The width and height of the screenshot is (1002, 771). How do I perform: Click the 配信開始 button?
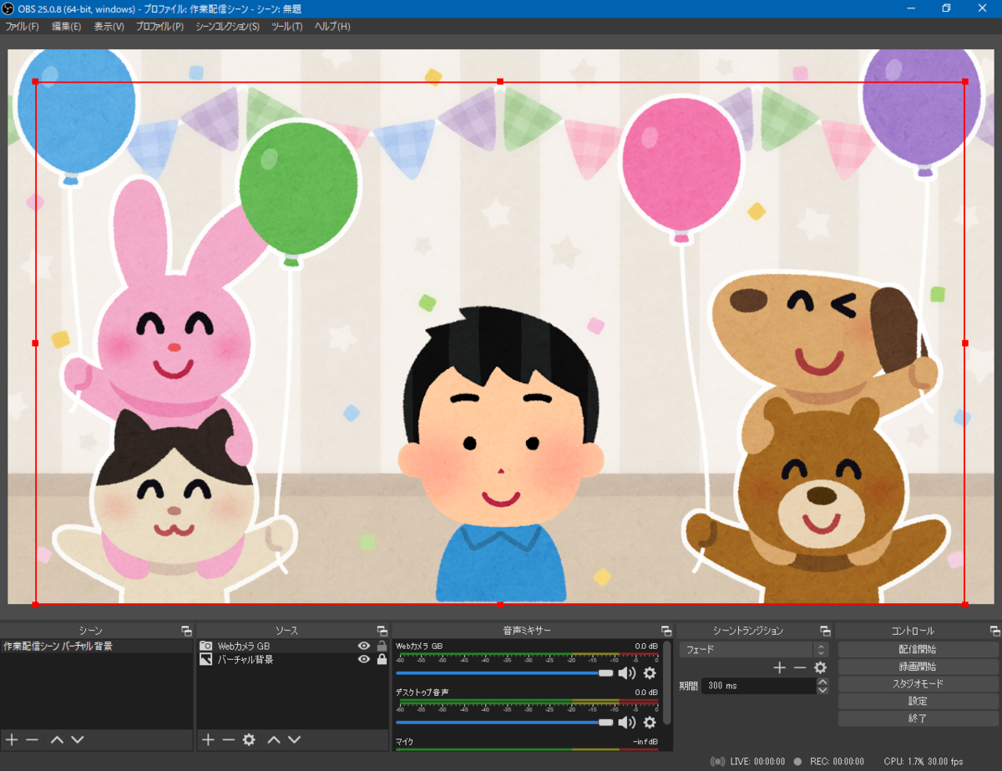918,649
